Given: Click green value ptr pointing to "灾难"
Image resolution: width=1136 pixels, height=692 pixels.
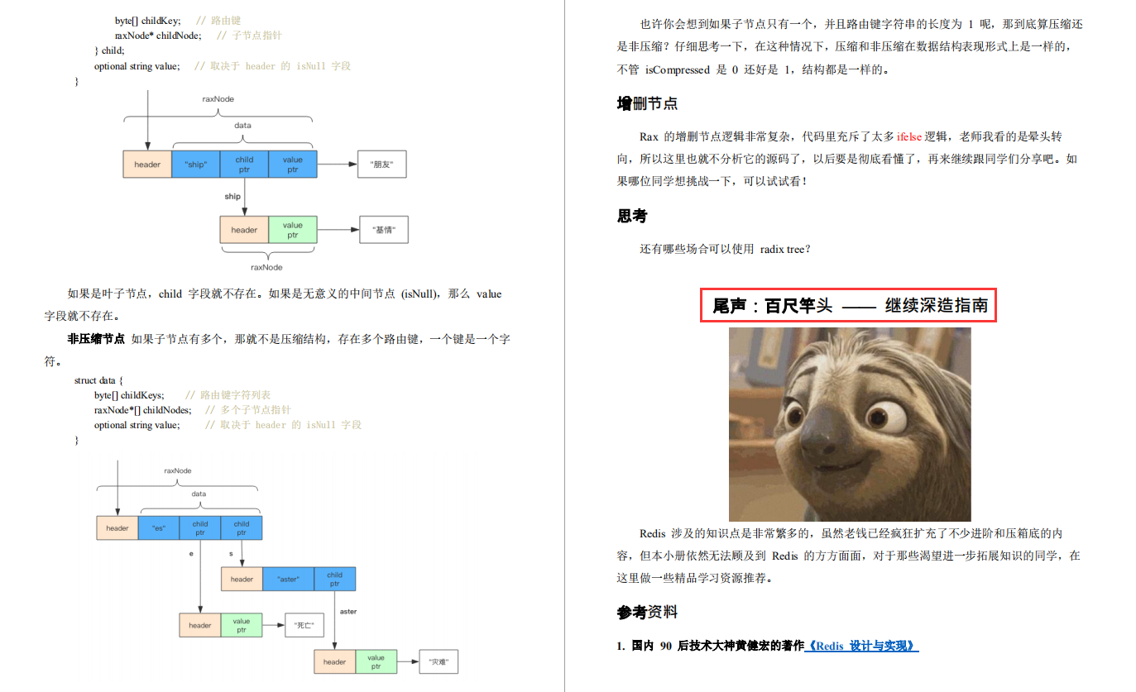Looking at the screenshot, I should pyautogui.click(x=376, y=661).
